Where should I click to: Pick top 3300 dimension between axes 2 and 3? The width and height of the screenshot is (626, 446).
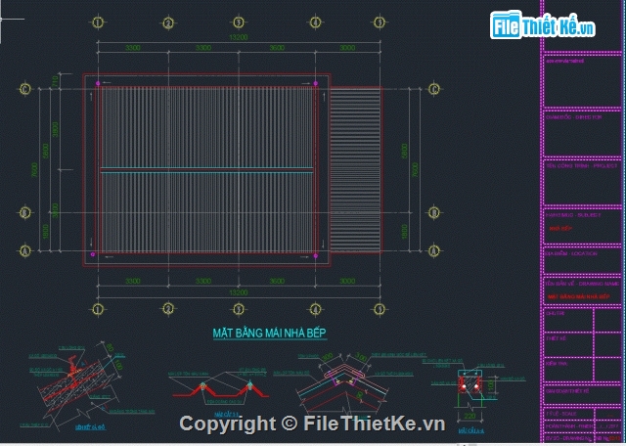tap(203, 48)
